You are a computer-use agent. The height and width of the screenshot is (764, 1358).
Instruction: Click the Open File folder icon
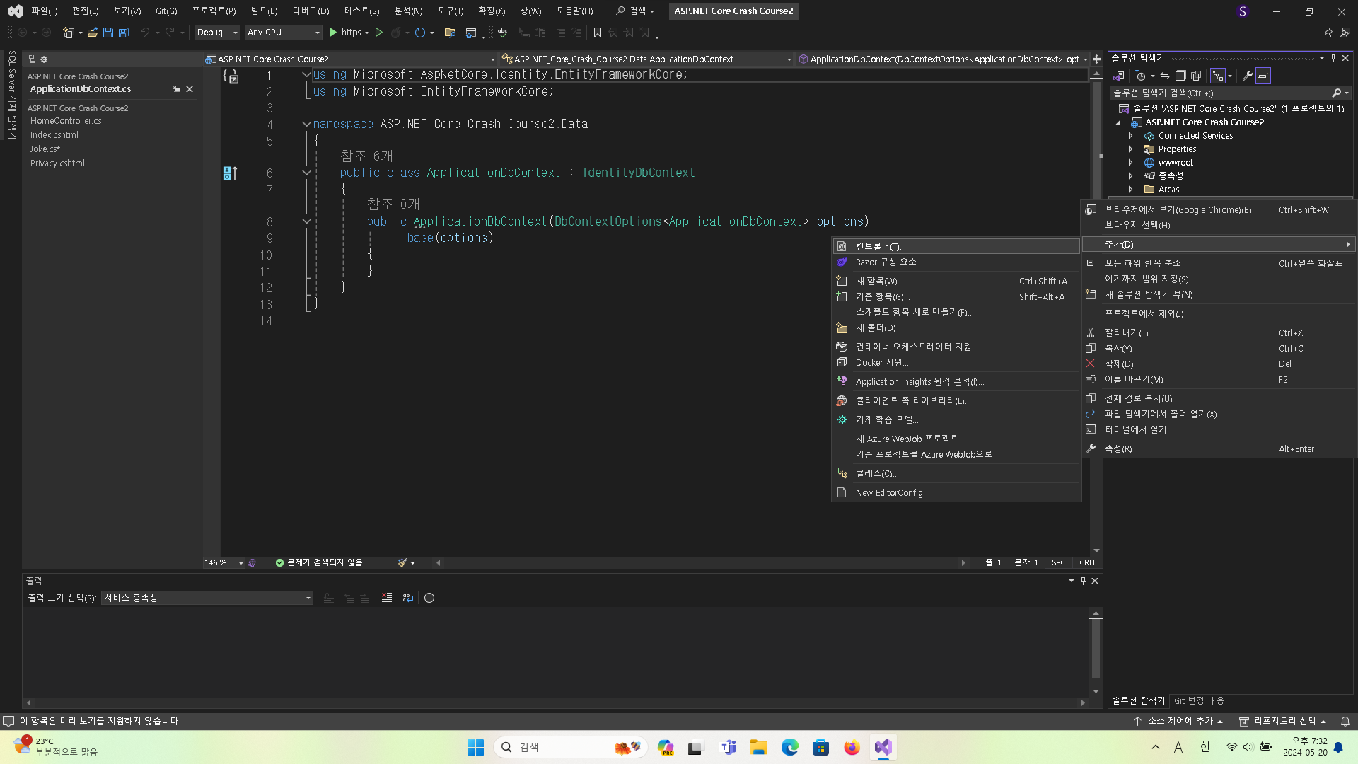click(x=92, y=33)
